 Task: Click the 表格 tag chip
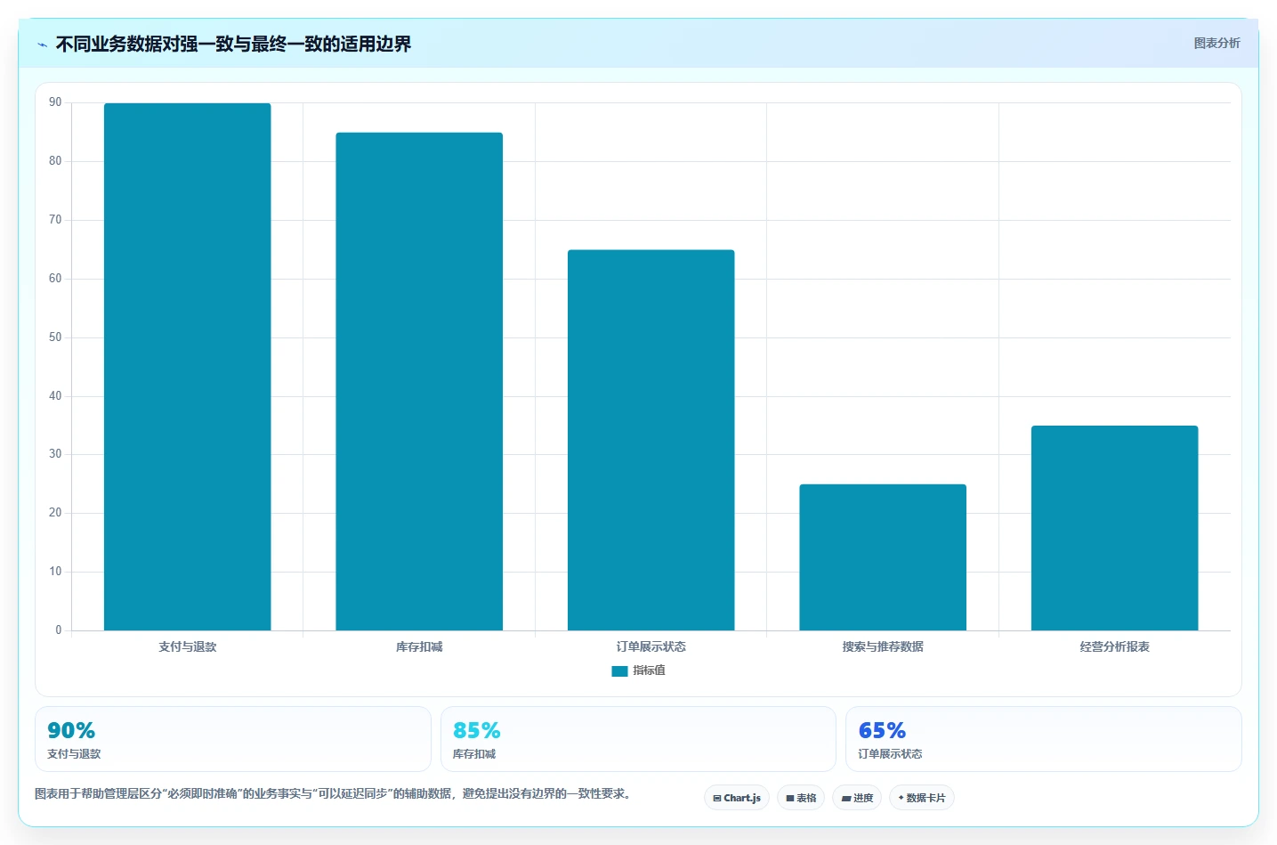point(801,798)
